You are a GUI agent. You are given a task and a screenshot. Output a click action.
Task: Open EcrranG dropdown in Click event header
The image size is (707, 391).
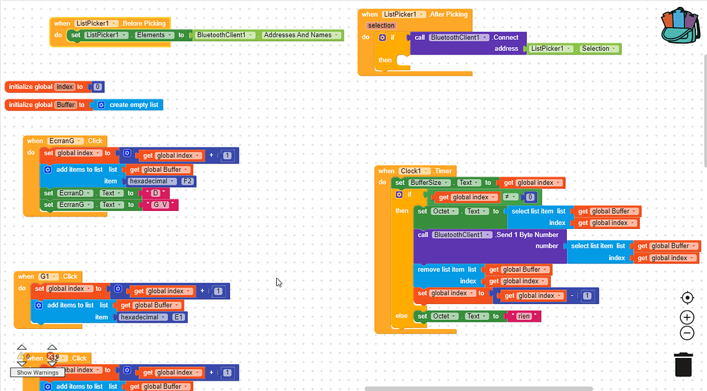tap(66, 141)
